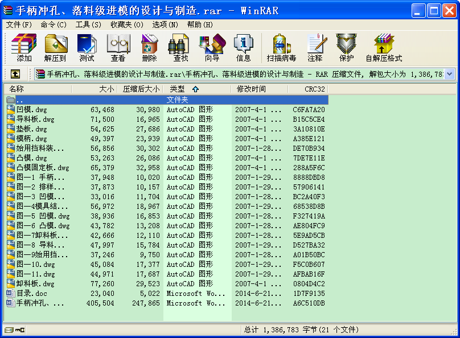This screenshot has width=460, height=338.
Task: Expand the address path dropdown
Action: [449, 74]
